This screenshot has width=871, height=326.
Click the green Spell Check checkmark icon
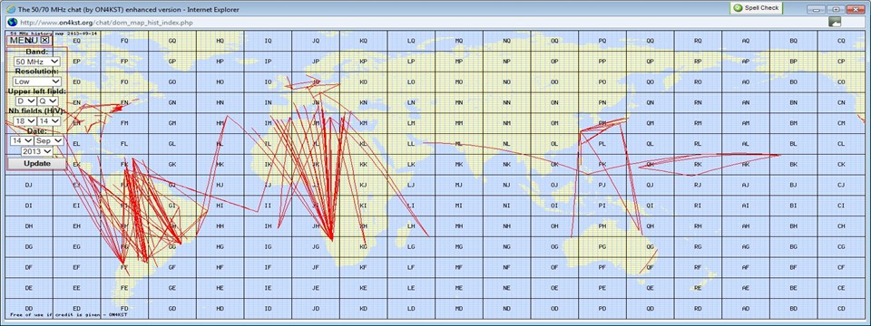(x=737, y=8)
